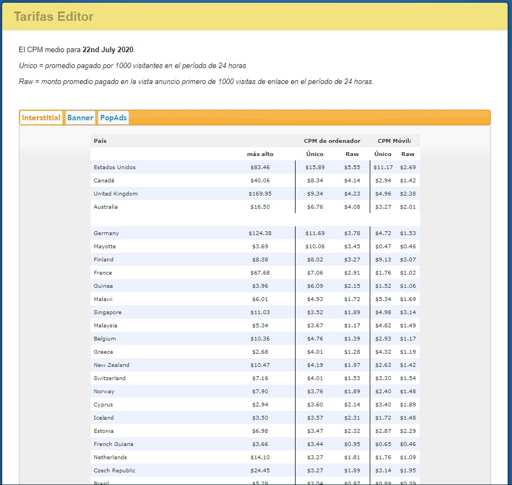Click the CPM Móvil header
The width and height of the screenshot is (512, 485).
pos(394,141)
